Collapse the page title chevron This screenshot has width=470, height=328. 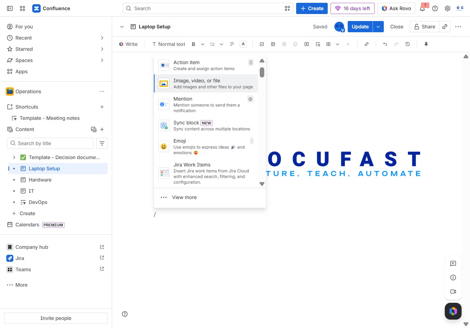(x=122, y=27)
